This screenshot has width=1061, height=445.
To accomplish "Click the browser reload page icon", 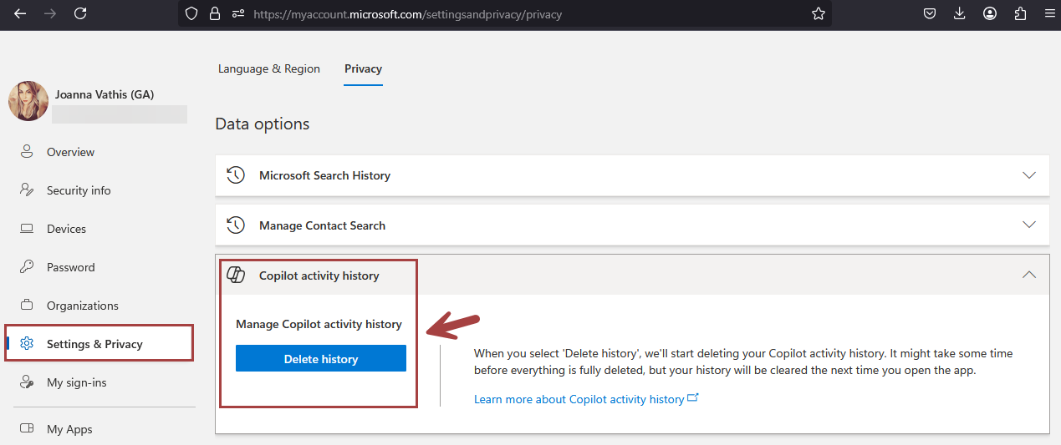I will [x=80, y=13].
